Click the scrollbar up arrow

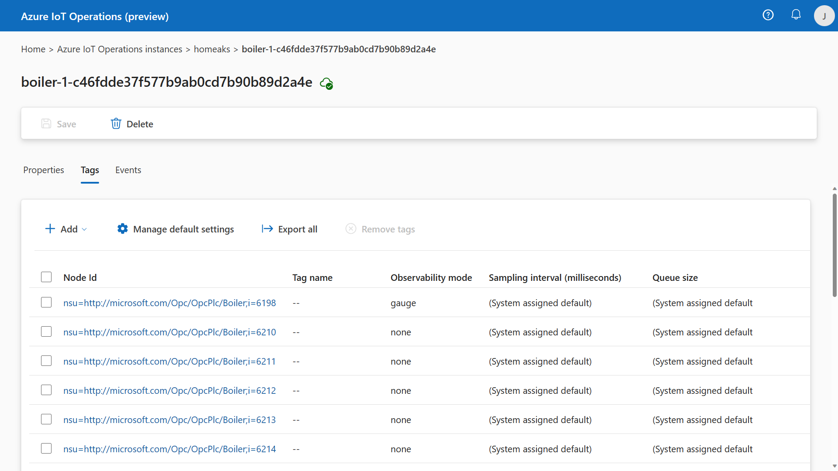click(x=835, y=188)
